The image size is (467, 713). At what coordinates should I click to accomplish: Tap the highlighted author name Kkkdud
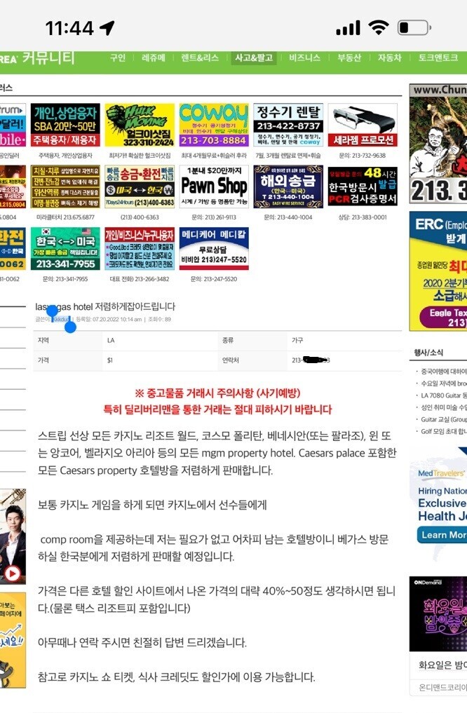tap(62, 319)
